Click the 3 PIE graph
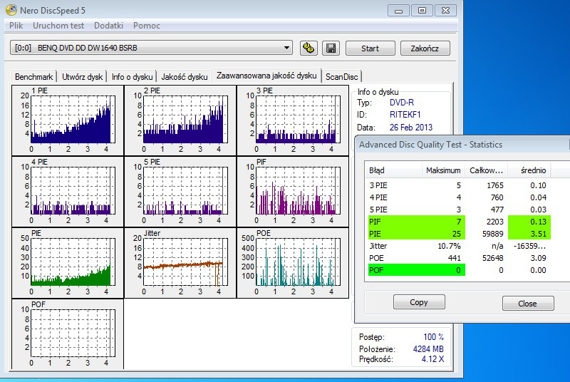Screen dimensions: 570x382 (x=293, y=120)
